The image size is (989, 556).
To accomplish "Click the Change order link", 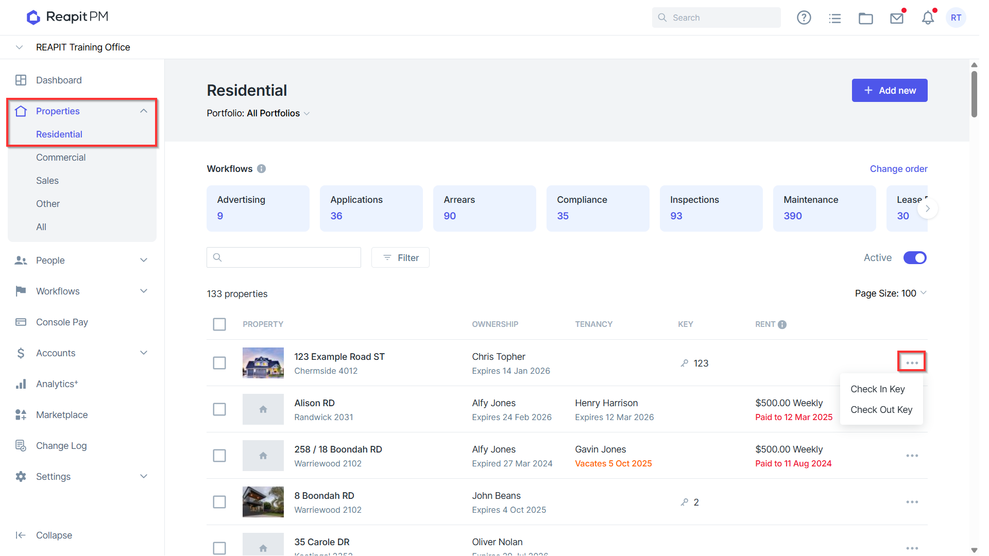I will 898,169.
